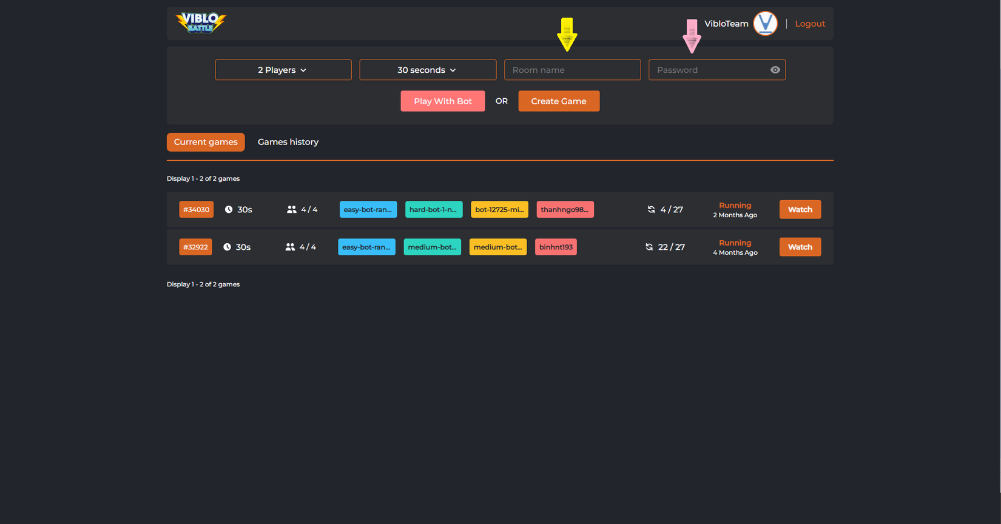Select the Current games tab

tap(206, 142)
